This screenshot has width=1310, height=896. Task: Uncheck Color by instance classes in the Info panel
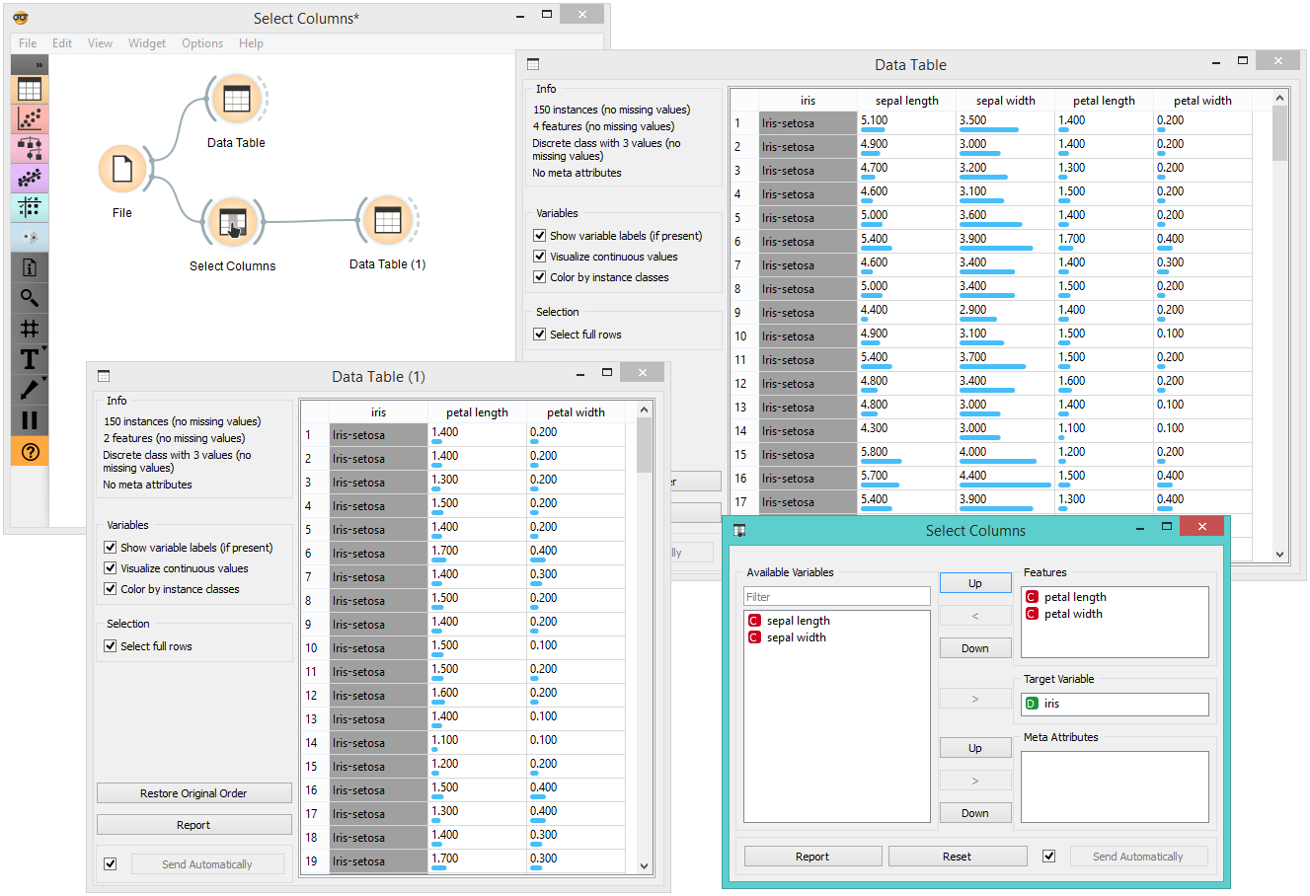tap(539, 277)
